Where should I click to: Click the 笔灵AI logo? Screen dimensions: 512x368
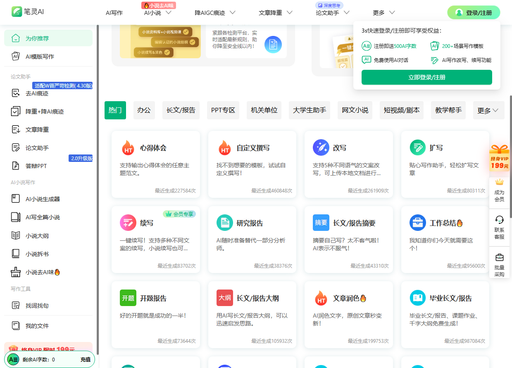27,12
